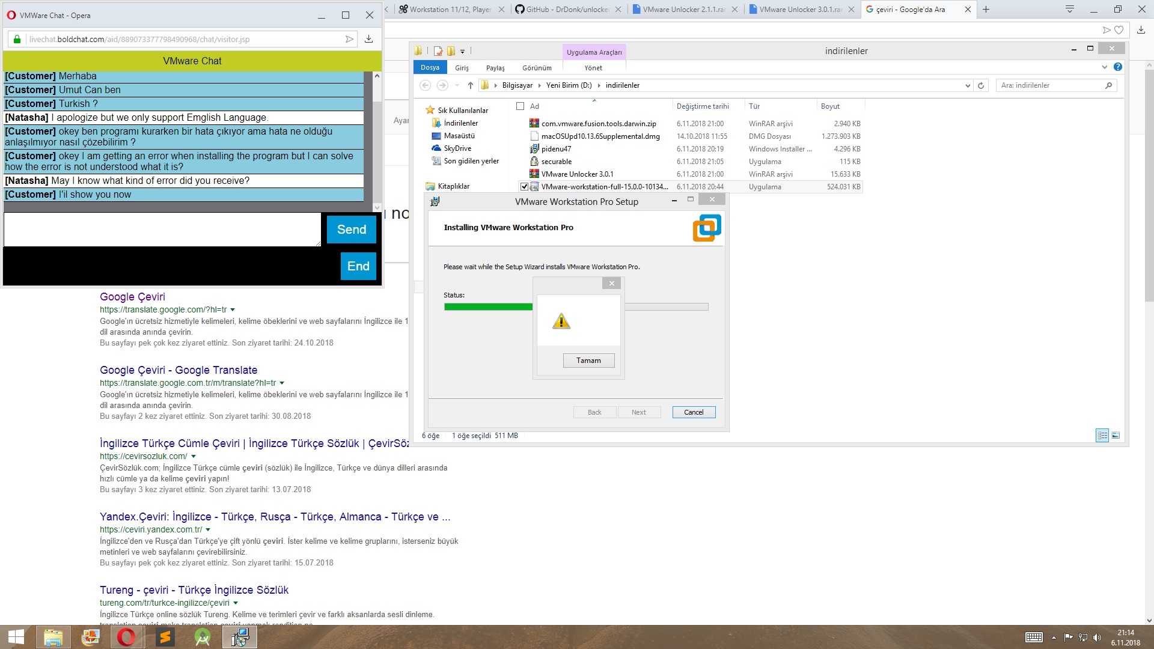The height and width of the screenshot is (649, 1154).
Task: Open the Paylaş ribbon tab
Action: click(x=495, y=68)
